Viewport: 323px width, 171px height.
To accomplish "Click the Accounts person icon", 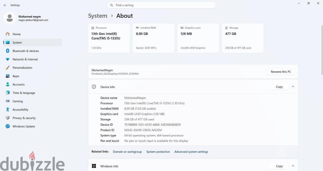I will click(8, 84).
